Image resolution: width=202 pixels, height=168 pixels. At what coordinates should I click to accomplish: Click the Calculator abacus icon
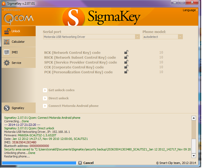tap(7, 42)
